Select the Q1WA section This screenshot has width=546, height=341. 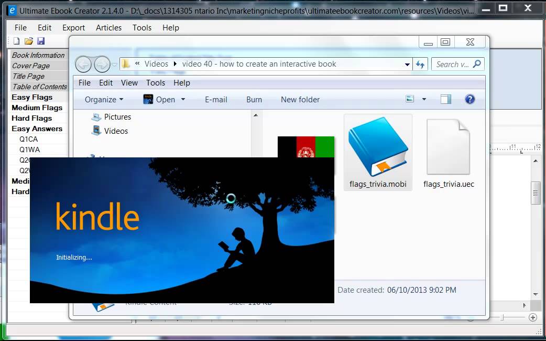tap(29, 150)
